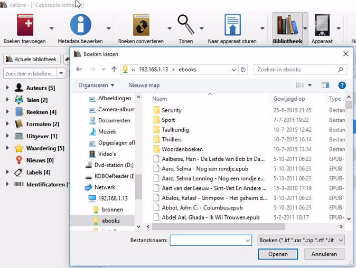Viewport: 356px width, 268px height.
Task: Expand the Talen [2] category
Action: pyautogui.click(x=7, y=100)
